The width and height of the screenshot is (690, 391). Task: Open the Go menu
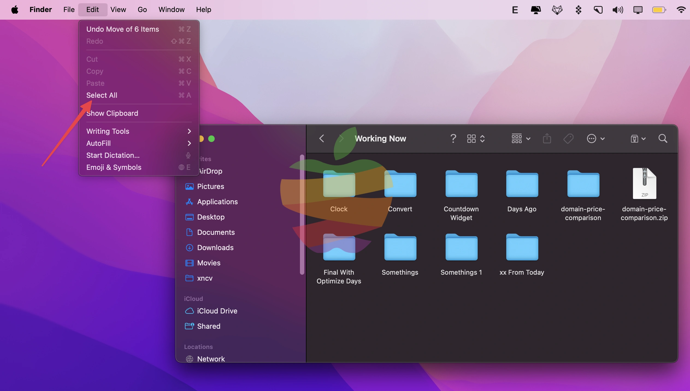coord(142,10)
